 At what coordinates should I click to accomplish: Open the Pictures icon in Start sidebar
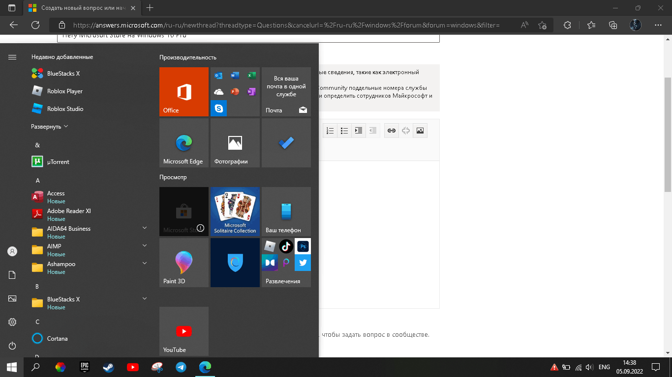(12, 298)
